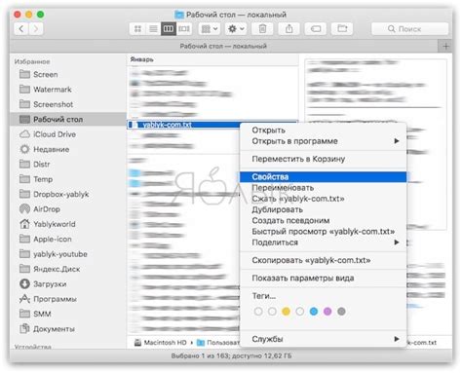Image resolution: width=462 pixels, height=373 pixels.
Task: Expand the Открыть в программе submenu
Action: pos(323,141)
